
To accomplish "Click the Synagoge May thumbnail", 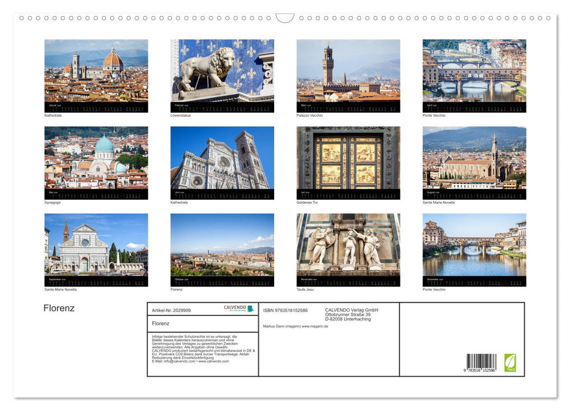I will [96, 162].
